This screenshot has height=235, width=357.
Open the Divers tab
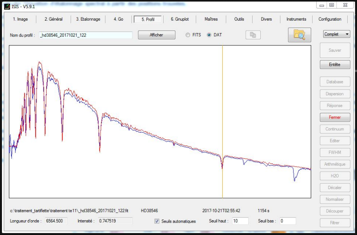coord(266,19)
